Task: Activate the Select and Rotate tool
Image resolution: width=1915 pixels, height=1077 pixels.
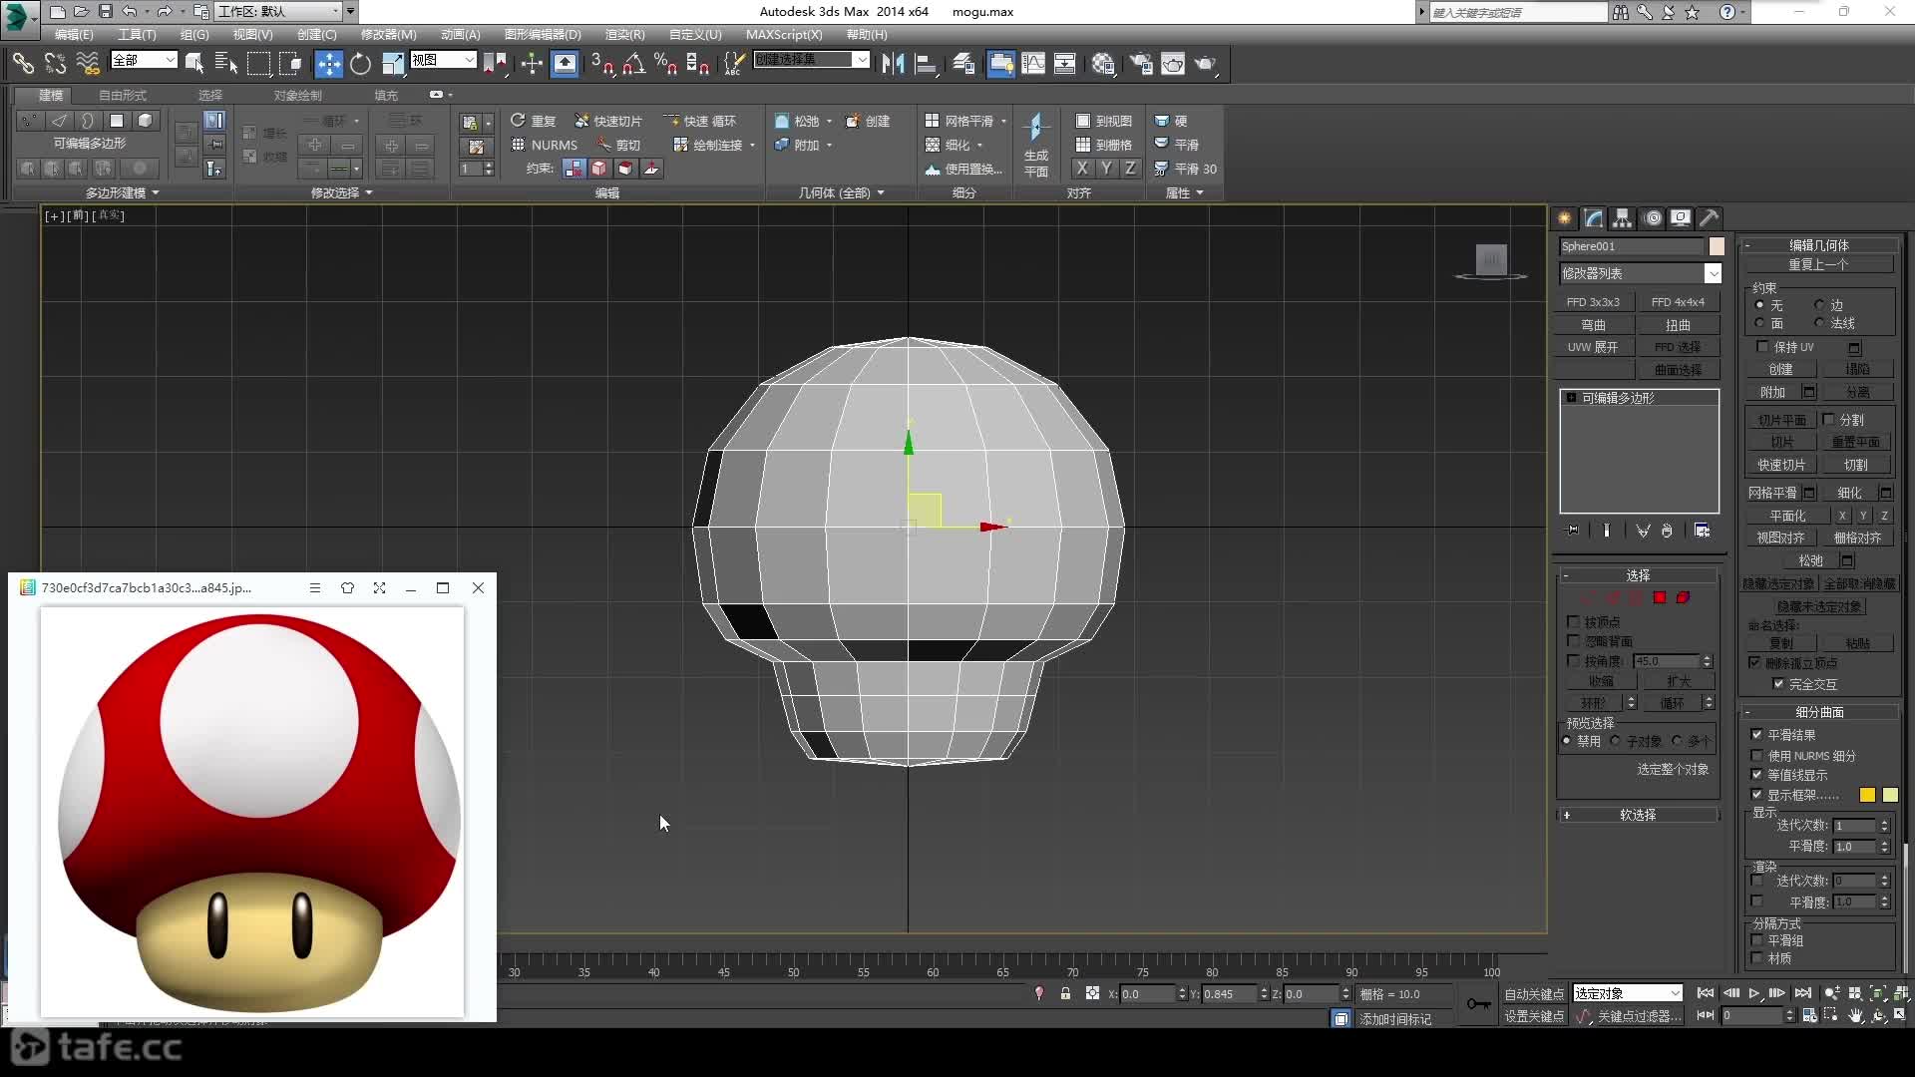Action: click(360, 64)
